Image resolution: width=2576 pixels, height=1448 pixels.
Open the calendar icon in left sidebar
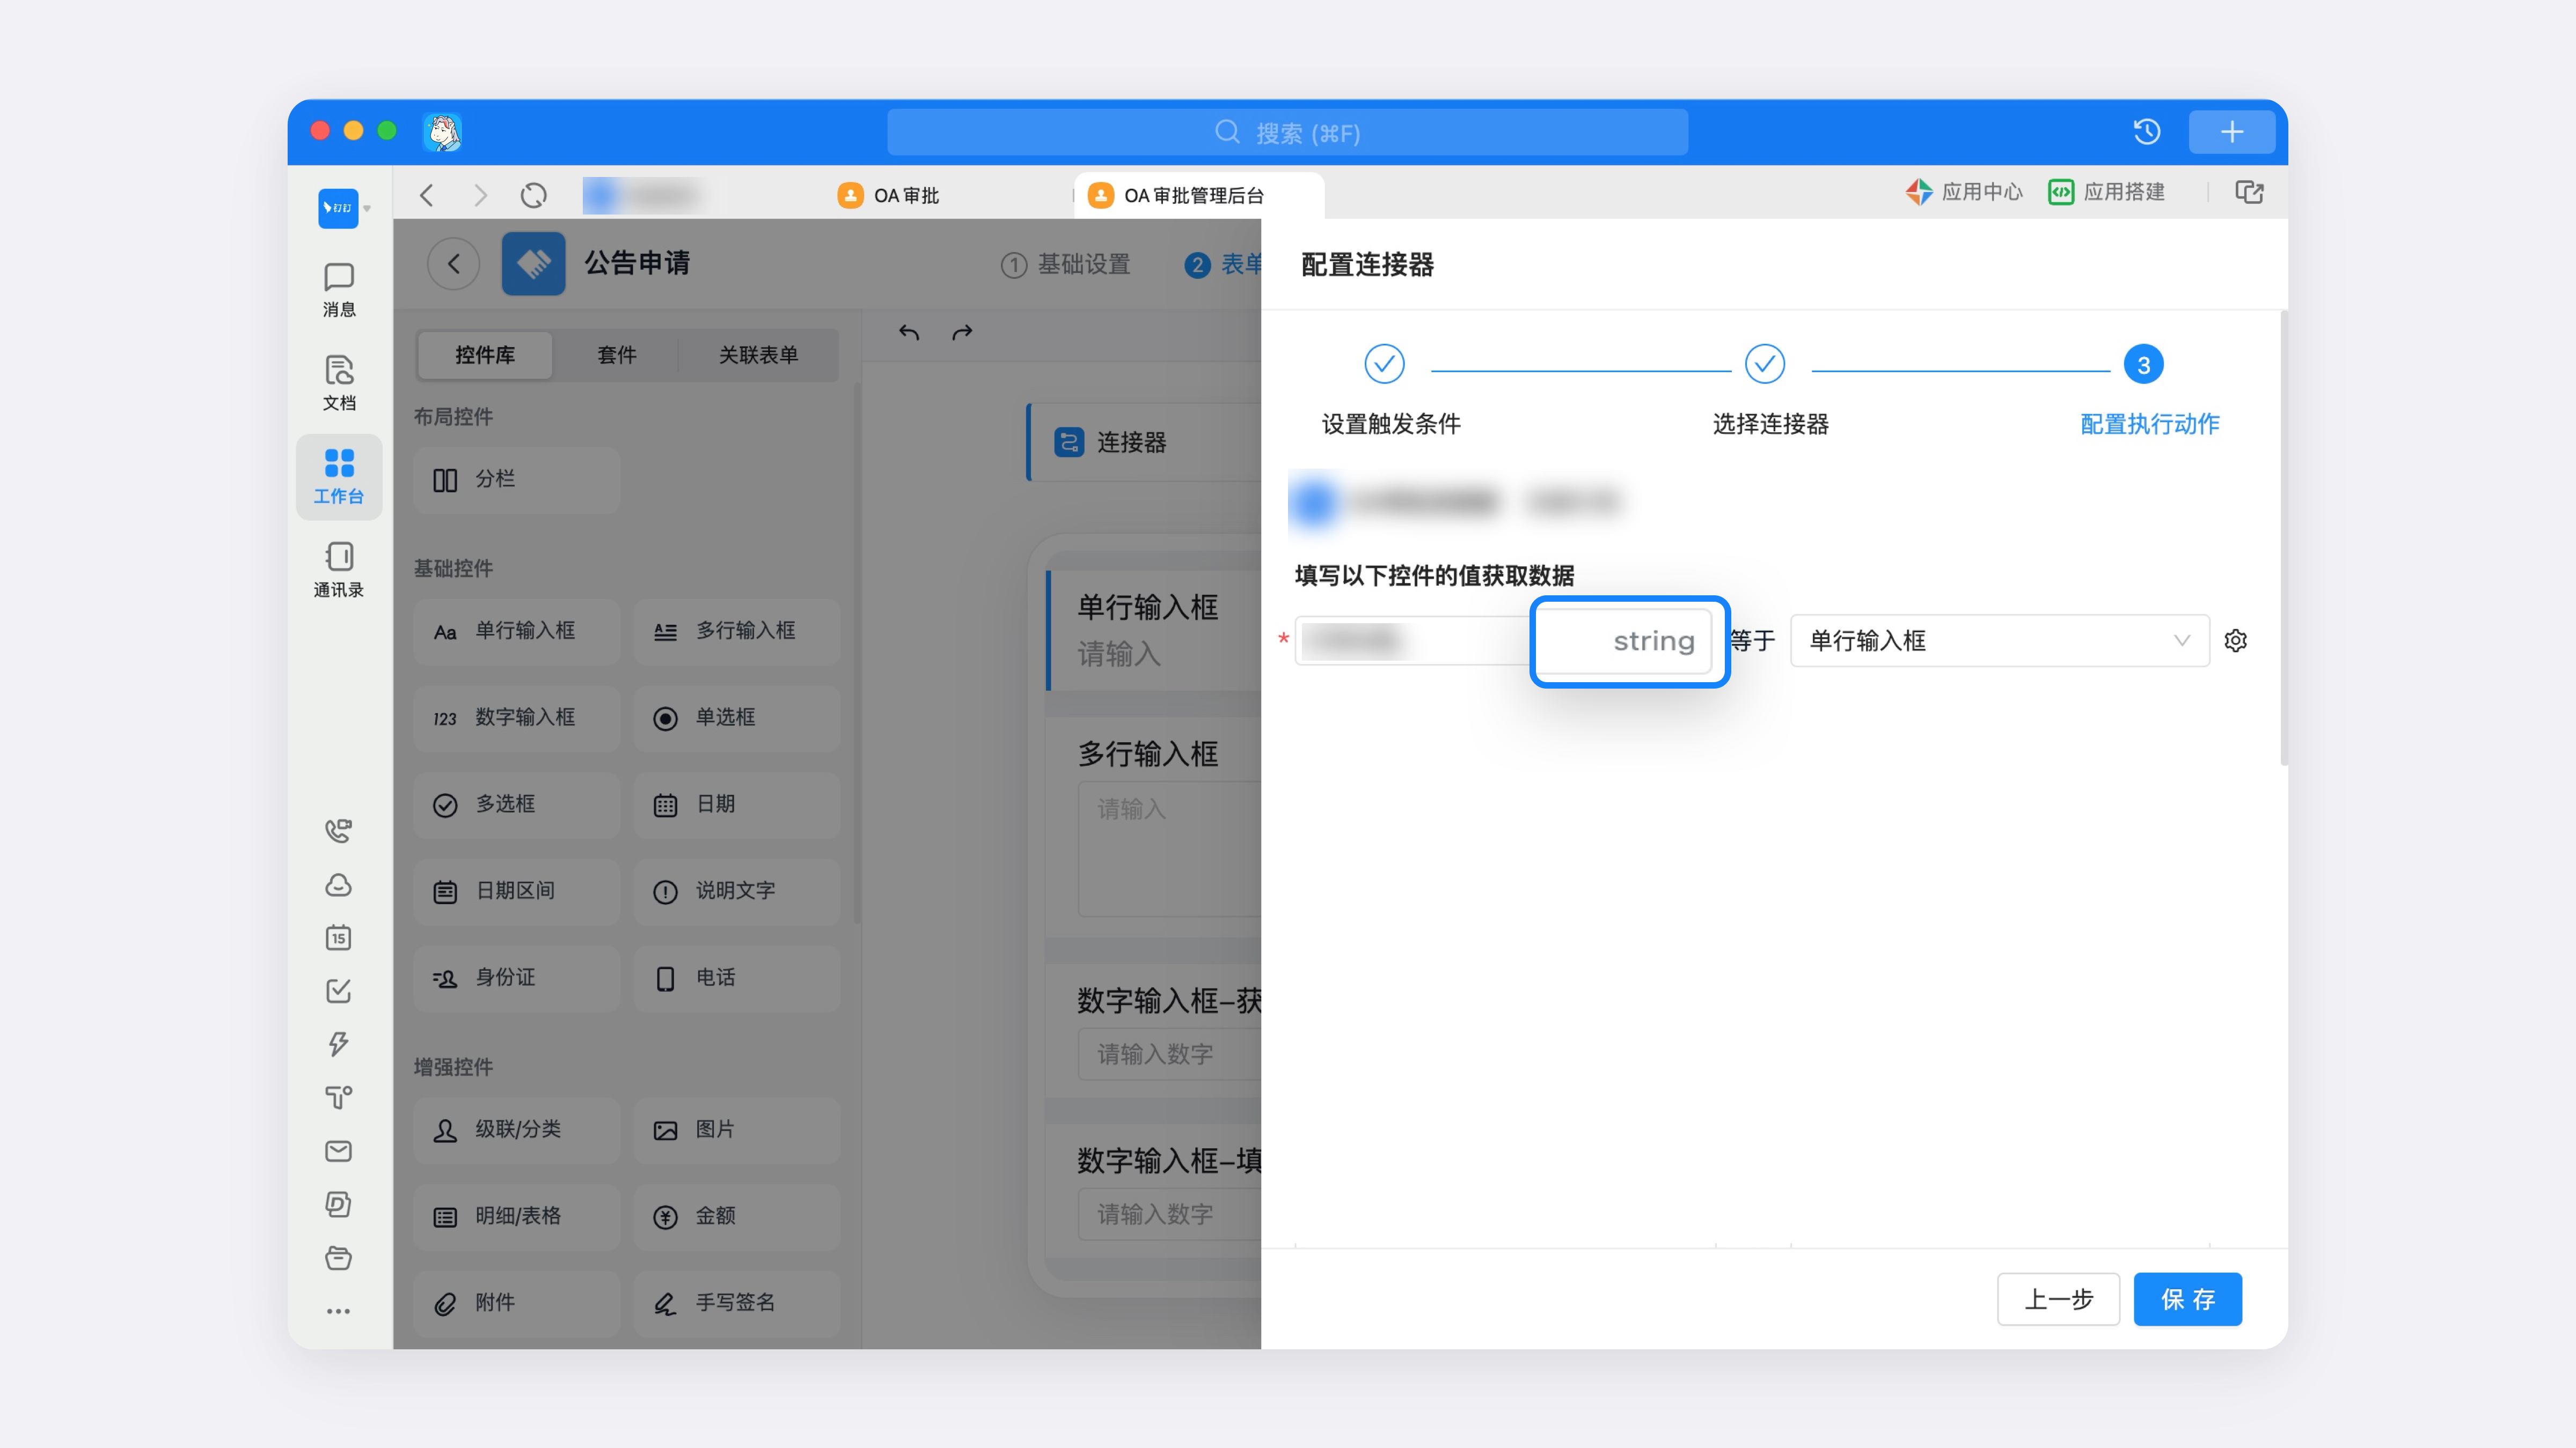(338, 937)
